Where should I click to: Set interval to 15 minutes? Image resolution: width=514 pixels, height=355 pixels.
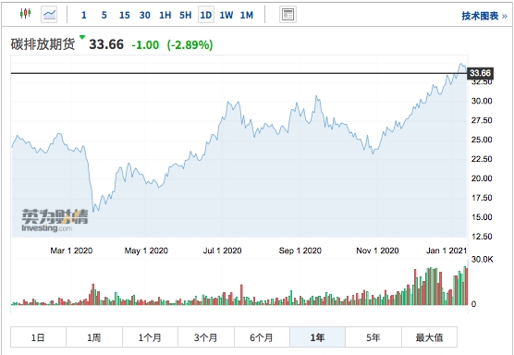pos(124,15)
